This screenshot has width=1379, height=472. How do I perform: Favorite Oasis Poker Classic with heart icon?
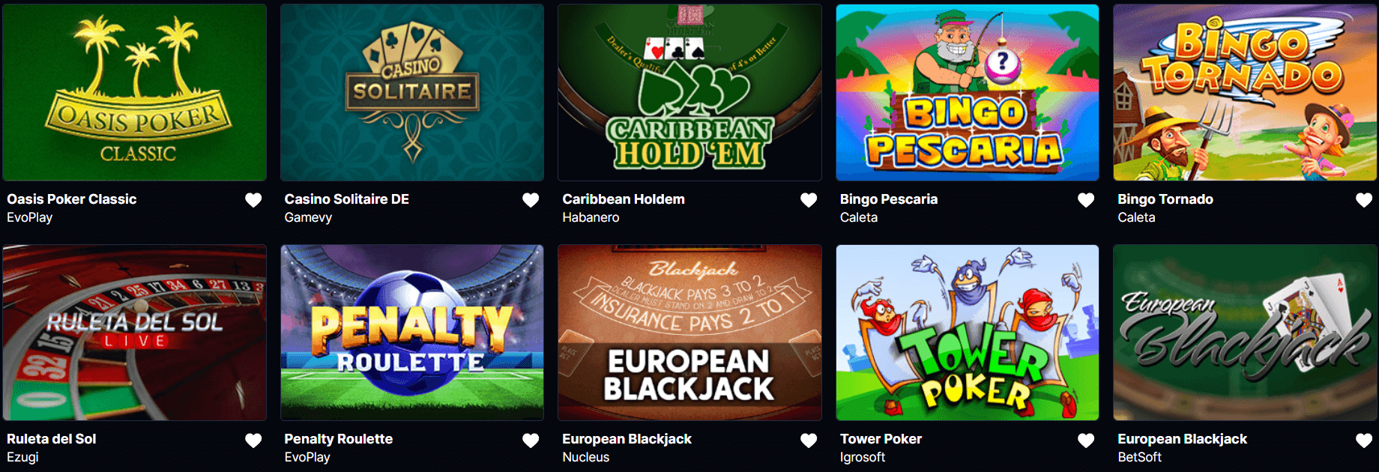click(x=253, y=200)
